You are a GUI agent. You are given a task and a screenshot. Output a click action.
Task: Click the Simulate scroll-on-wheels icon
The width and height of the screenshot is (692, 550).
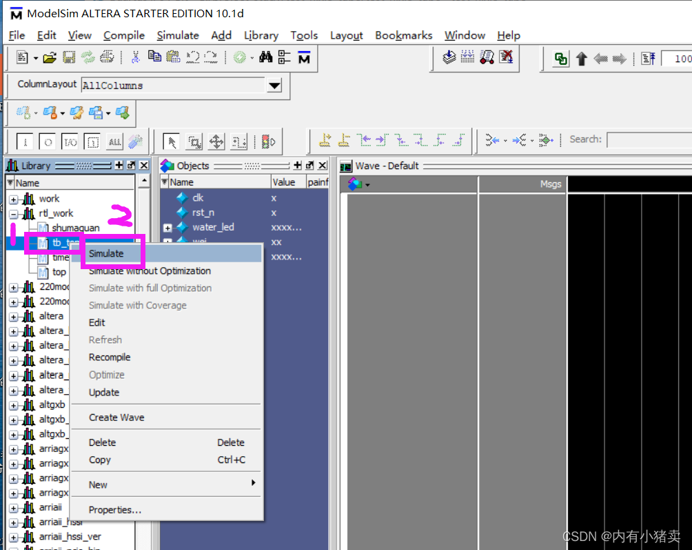pos(487,57)
